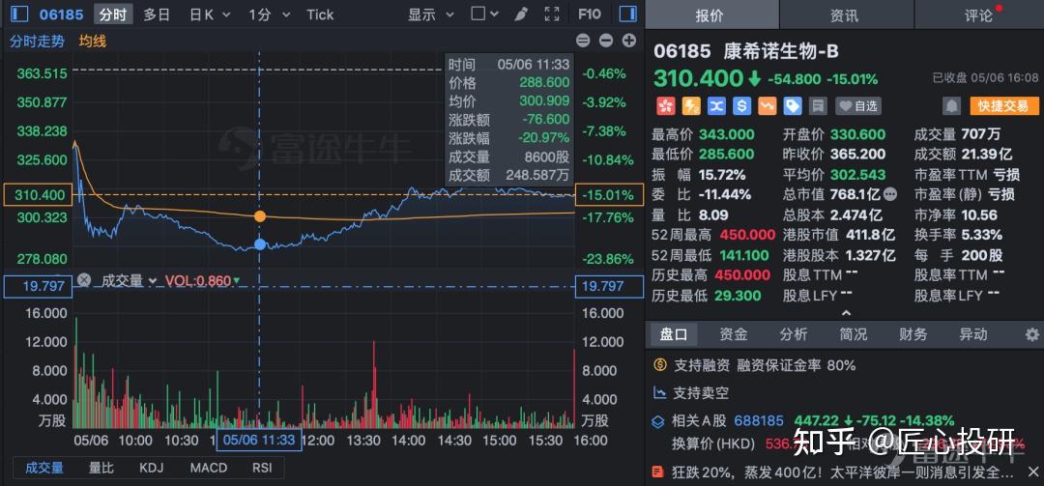Viewport: 1044px width, 486px height.
Task: Click the blue dollar sign icon
Action: [742, 105]
